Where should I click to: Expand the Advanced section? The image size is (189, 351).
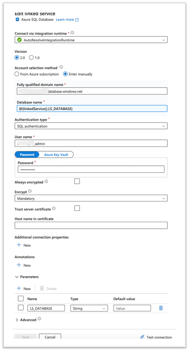[x=17, y=320]
